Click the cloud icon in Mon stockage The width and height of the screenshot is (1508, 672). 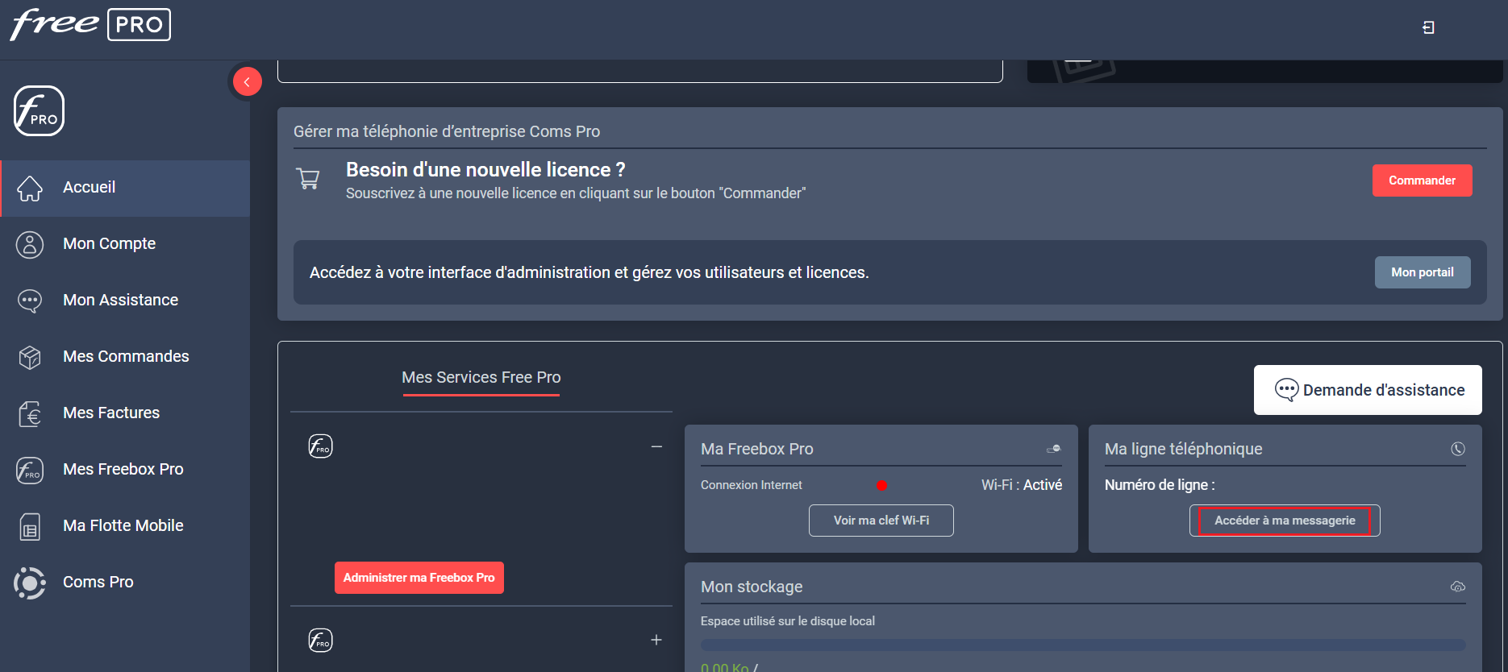click(1458, 587)
